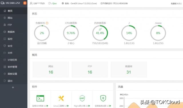The image size is (183, 108).
Task: Click the rocket icon in memory gauge
Action: (100, 29)
